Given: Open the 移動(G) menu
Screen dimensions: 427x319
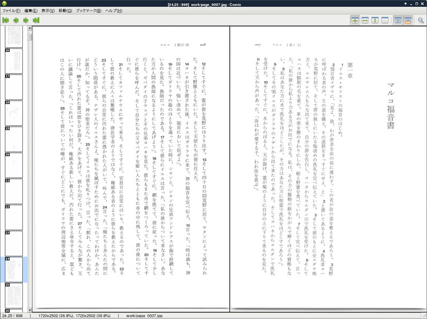Looking at the screenshot, I should (x=65, y=11).
